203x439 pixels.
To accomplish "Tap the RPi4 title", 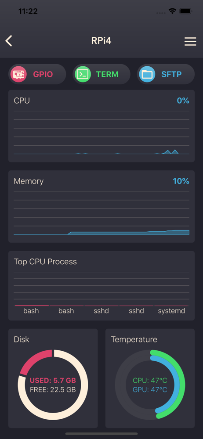I will point(101,41).
